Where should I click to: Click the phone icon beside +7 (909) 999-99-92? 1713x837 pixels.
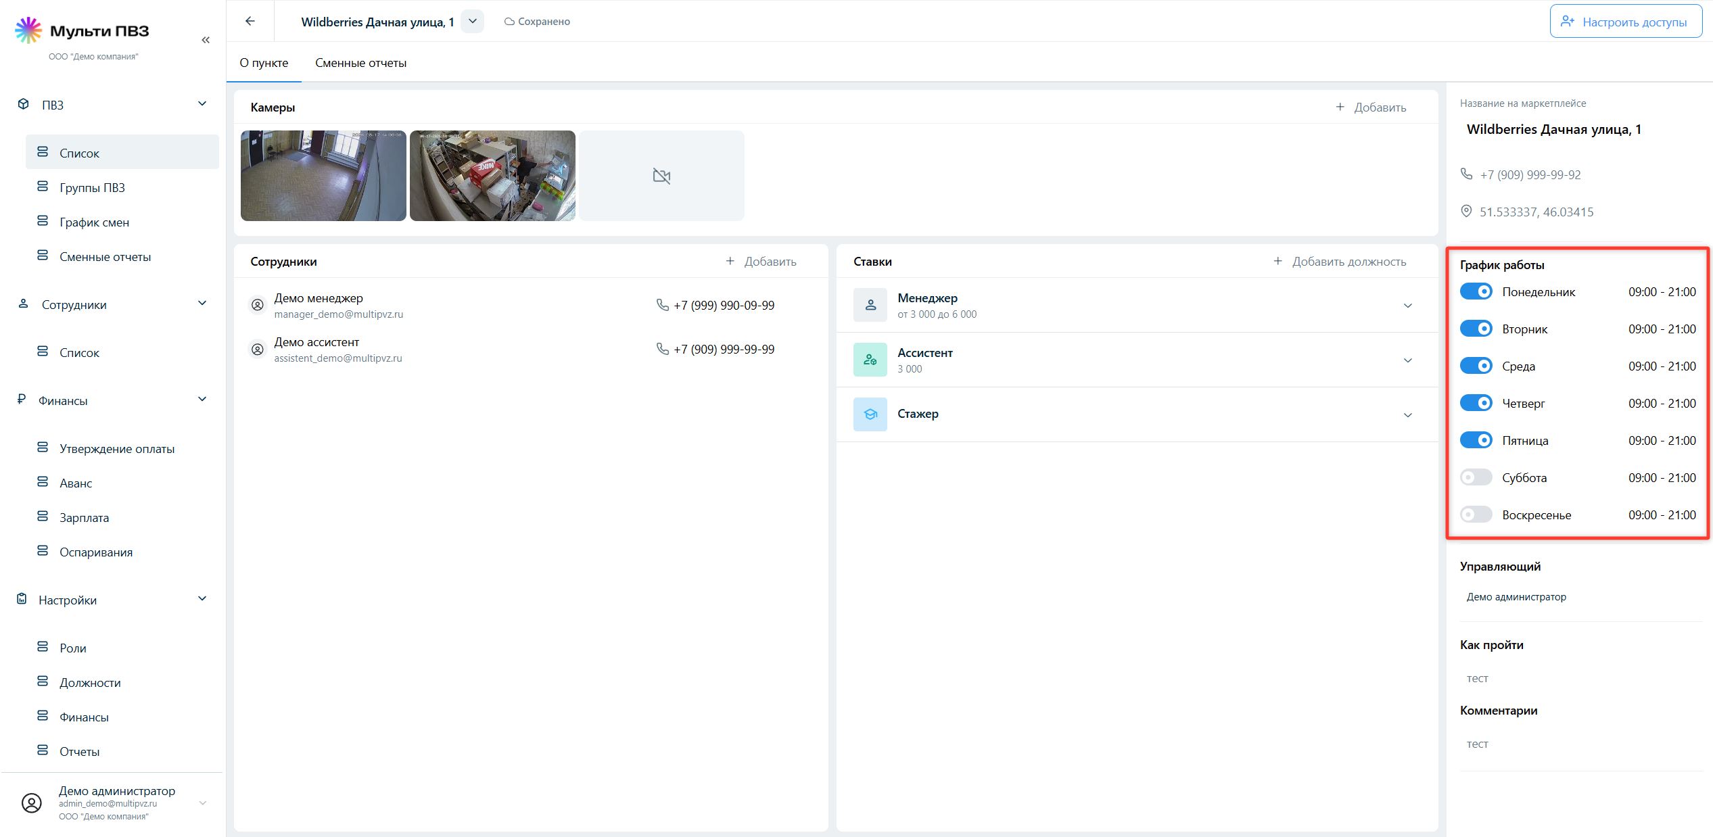[1466, 174]
